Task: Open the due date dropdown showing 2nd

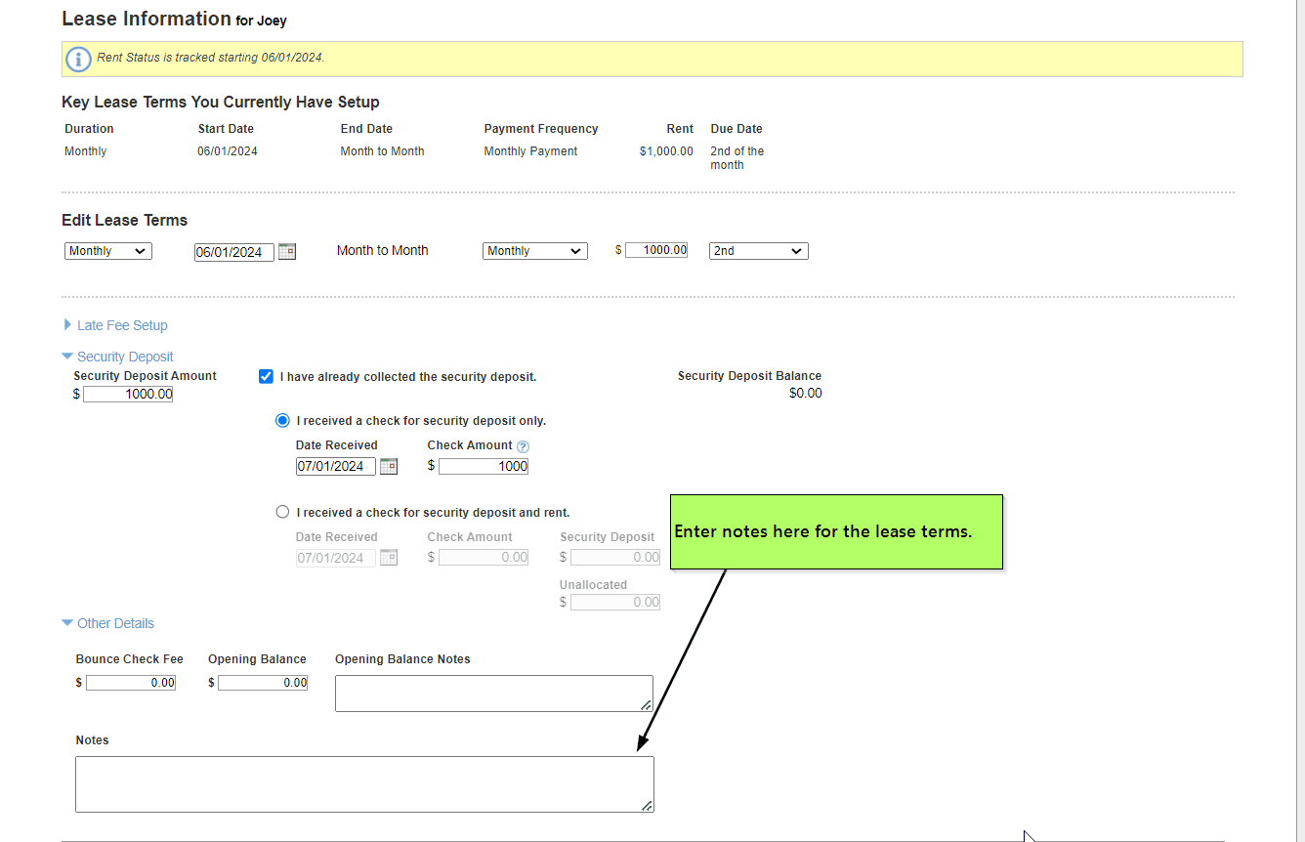Action: pos(758,251)
